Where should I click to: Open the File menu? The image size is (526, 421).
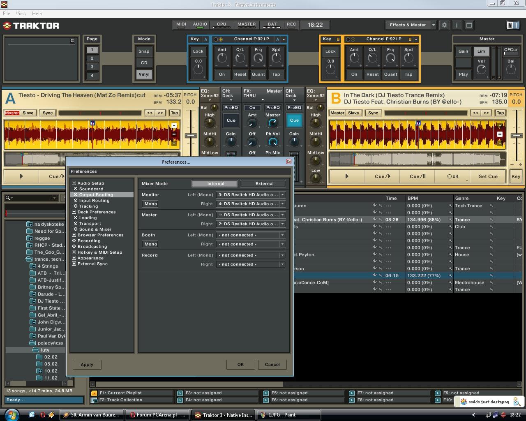click(7, 14)
